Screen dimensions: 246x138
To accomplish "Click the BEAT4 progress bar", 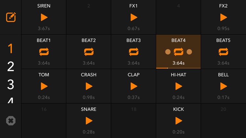I will (x=178, y=68).
